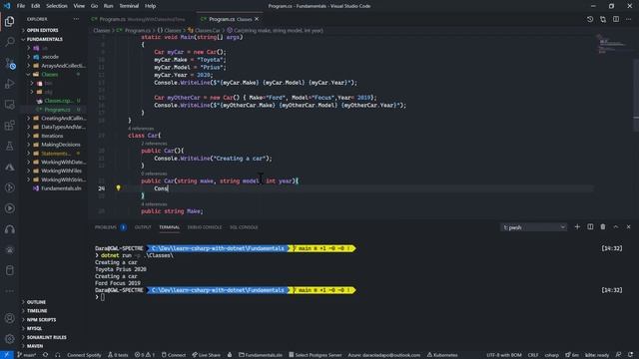
Task: Open the View menu
Action: [x=79, y=6]
